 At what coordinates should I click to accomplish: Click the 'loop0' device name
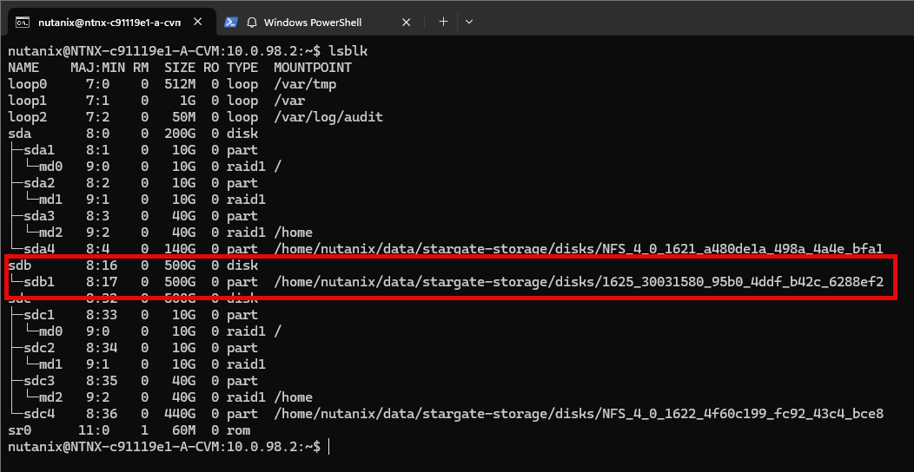(28, 84)
